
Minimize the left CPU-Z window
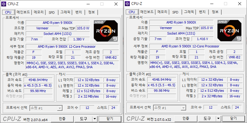click(x=88, y=4)
